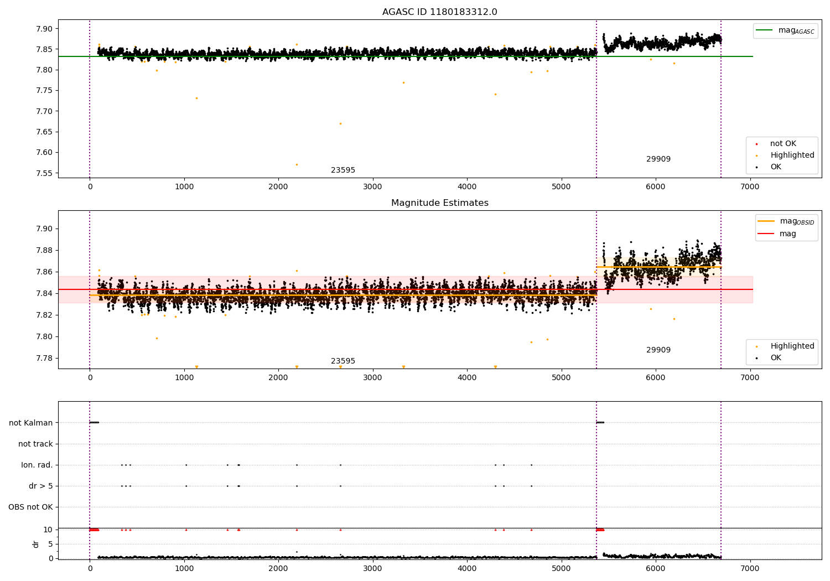Click the orange outlier near 7.67 in top plot
The height and width of the screenshot is (581, 830).
click(340, 123)
